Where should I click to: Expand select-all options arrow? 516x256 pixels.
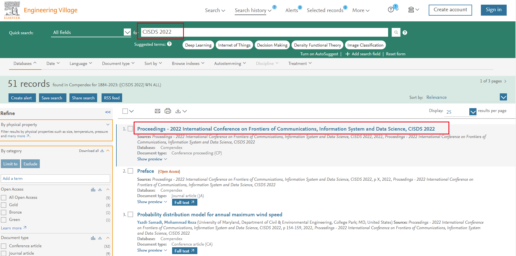(131, 111)
